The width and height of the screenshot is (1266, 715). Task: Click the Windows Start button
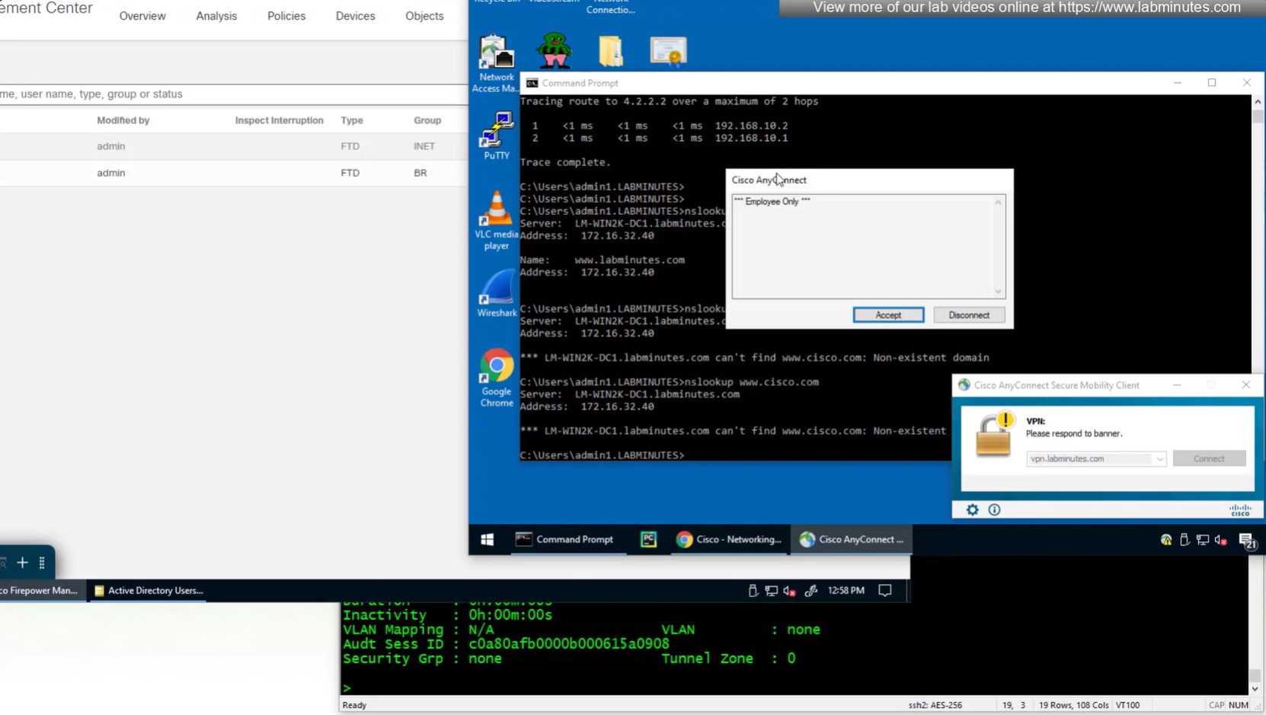click(x=488, y=540)
